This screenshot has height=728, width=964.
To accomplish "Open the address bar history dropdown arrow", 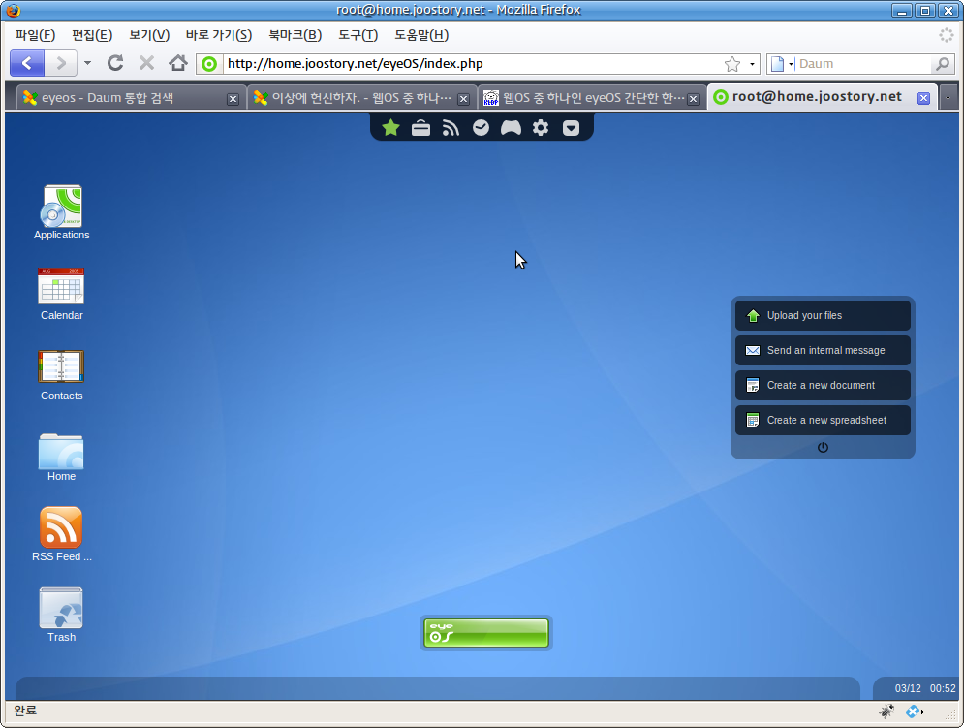I will pyautogui.click(x=752, y=64).
